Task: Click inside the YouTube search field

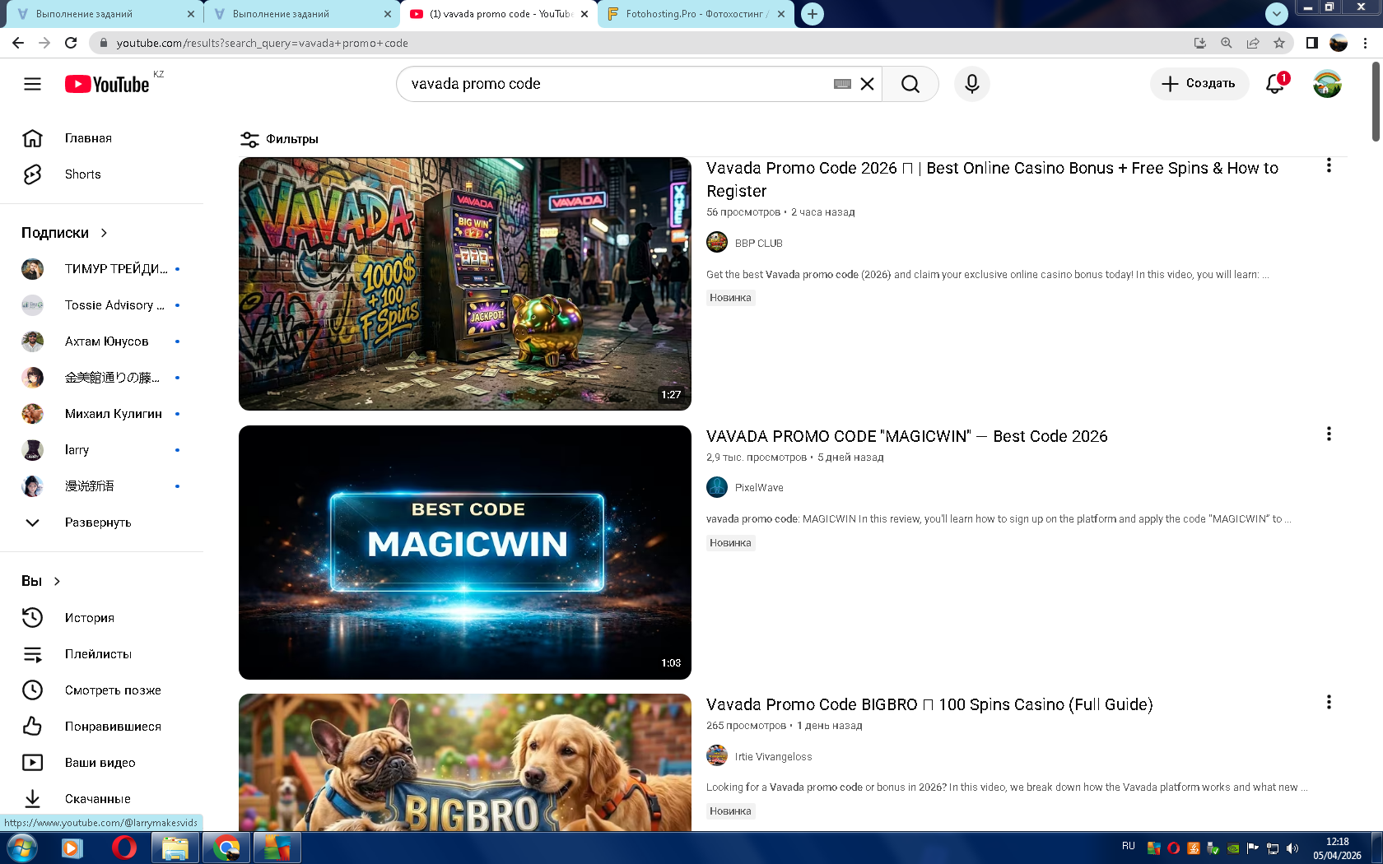Action: [x=617, y=84]
